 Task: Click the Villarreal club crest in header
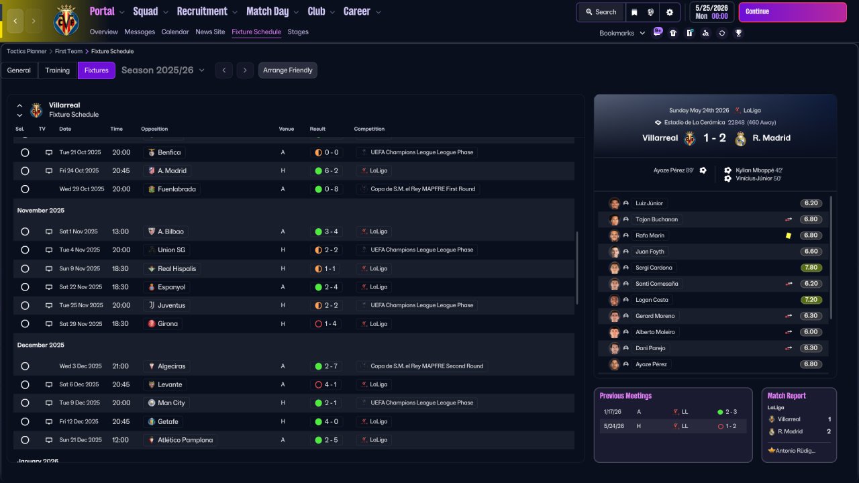(66, 20)
